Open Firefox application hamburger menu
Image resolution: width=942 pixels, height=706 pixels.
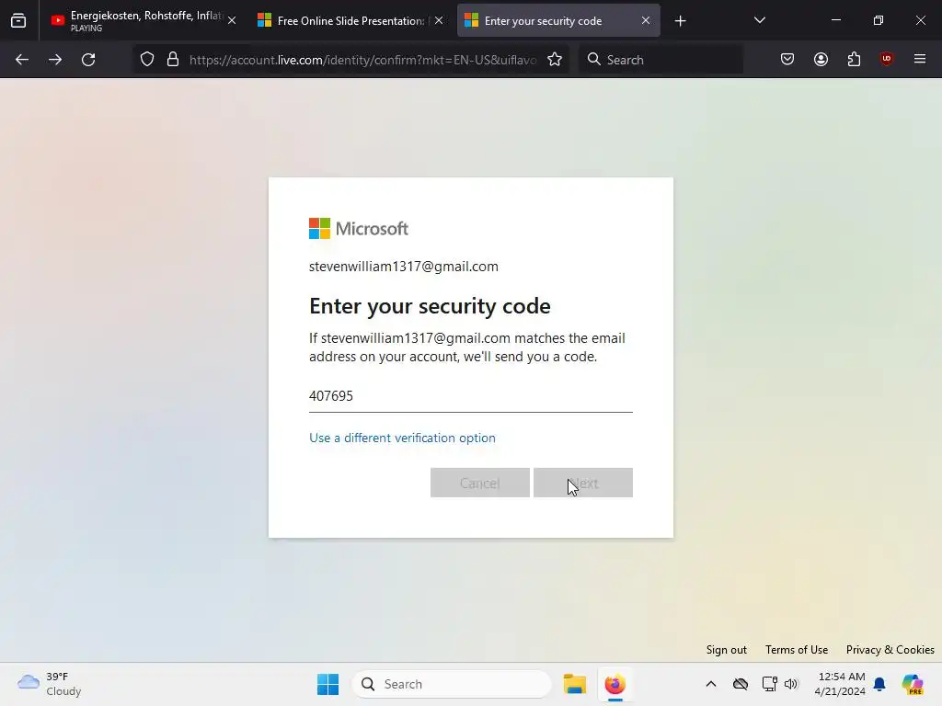click(920, 59)
